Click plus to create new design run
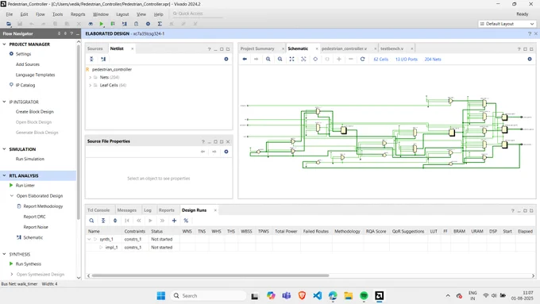The height and width of the screenshot is (304, 540). [174, 221]
